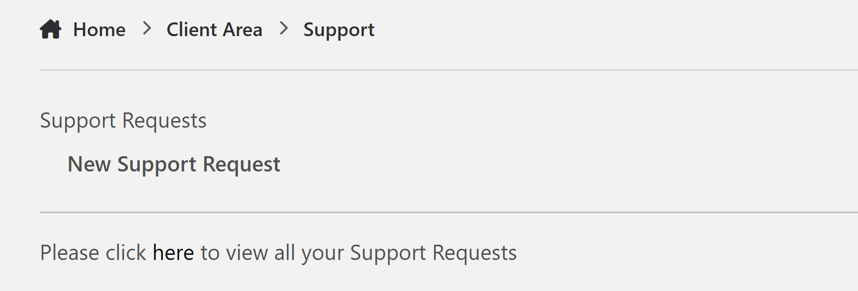Screen dimensions: 858x291
Task: Click the word "Client" in the breadcrumb
Action: pyautogui.click(x=192, y=30)
